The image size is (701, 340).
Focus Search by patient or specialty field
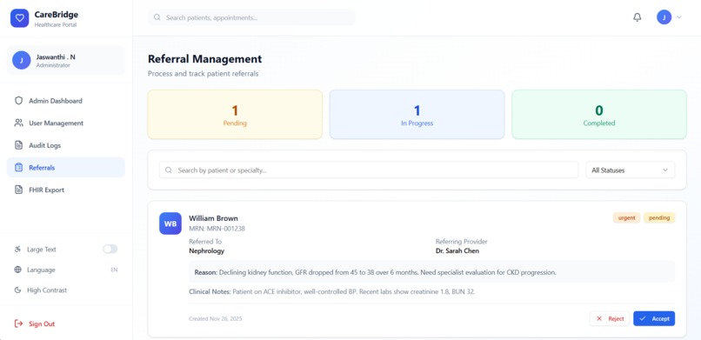point(369,170)
